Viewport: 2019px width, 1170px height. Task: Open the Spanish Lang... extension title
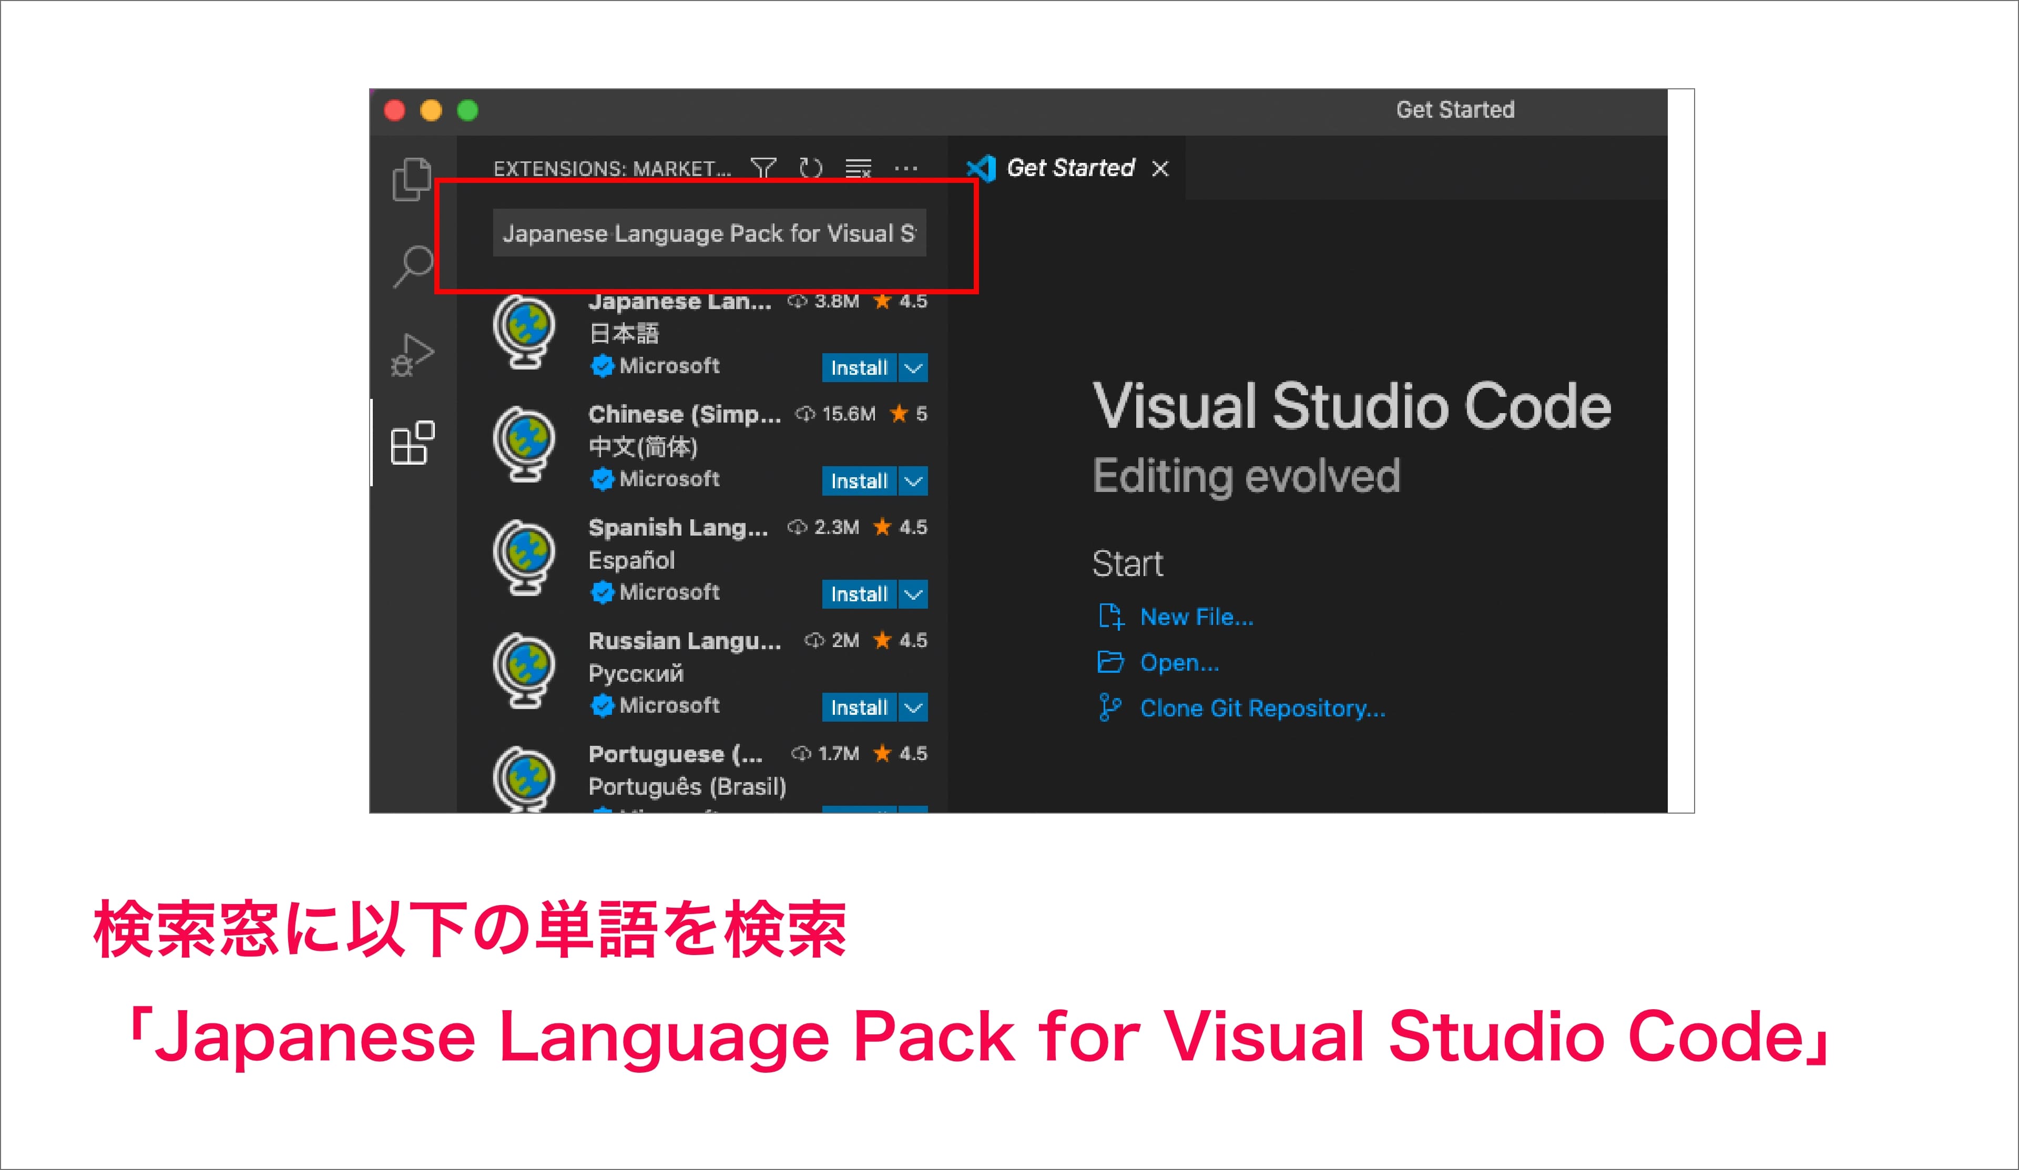[x=678, y=528]
